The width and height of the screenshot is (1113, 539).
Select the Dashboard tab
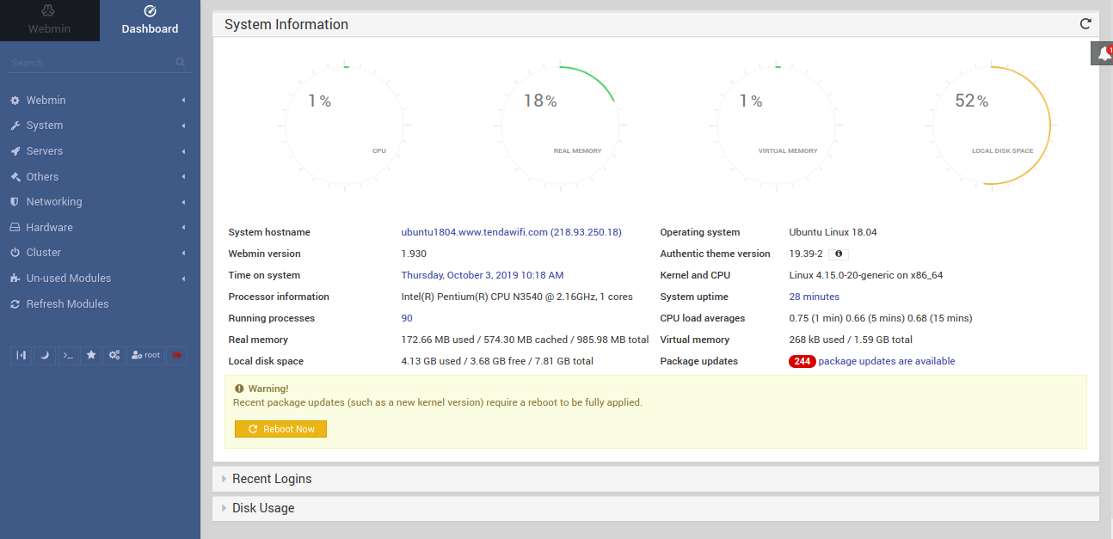[x=150, y=21]
